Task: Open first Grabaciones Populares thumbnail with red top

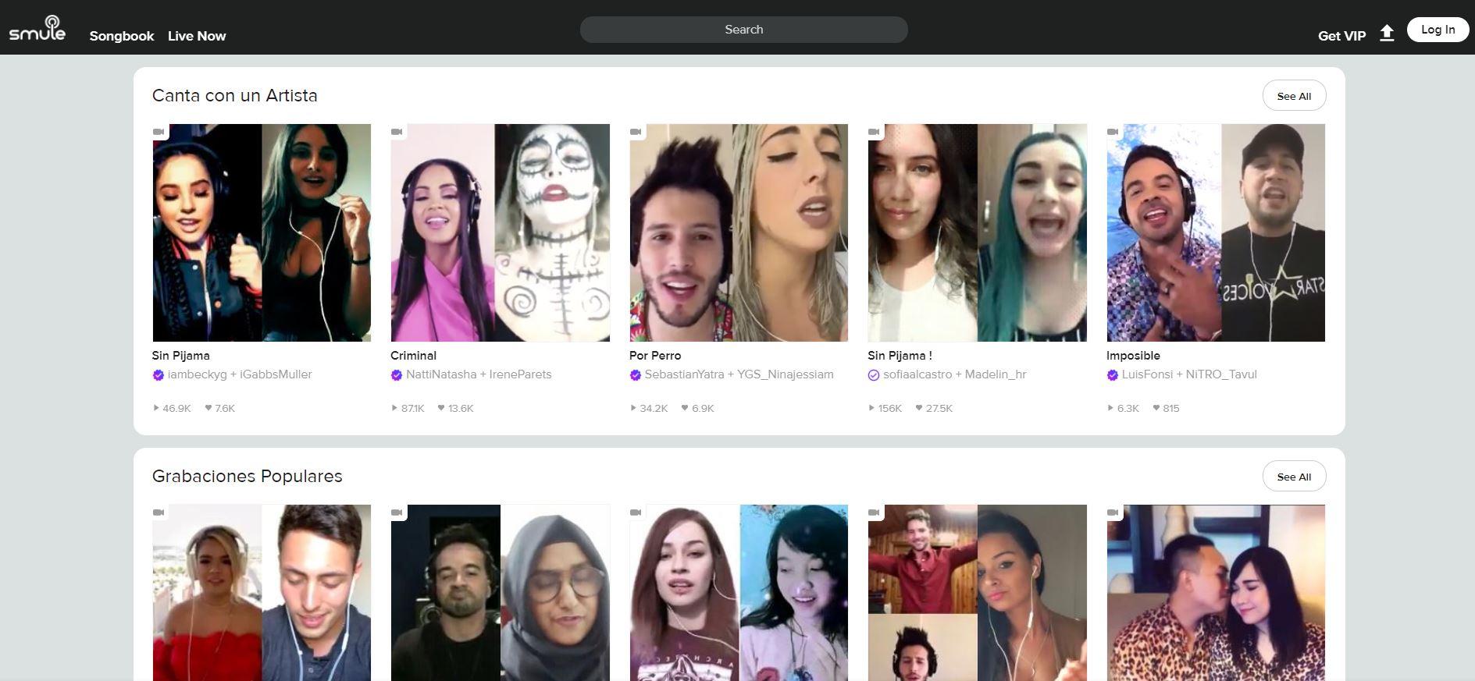Action: [262, 593]
